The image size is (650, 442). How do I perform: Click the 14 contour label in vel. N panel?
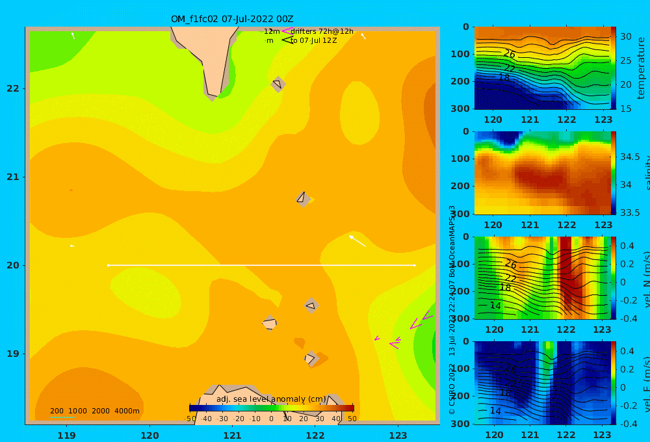[495, 305]
